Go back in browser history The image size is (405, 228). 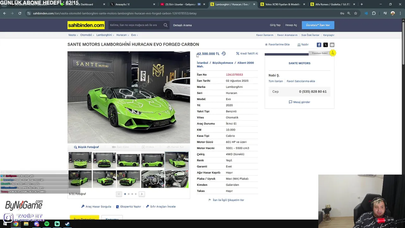click(x=4, y=13)
